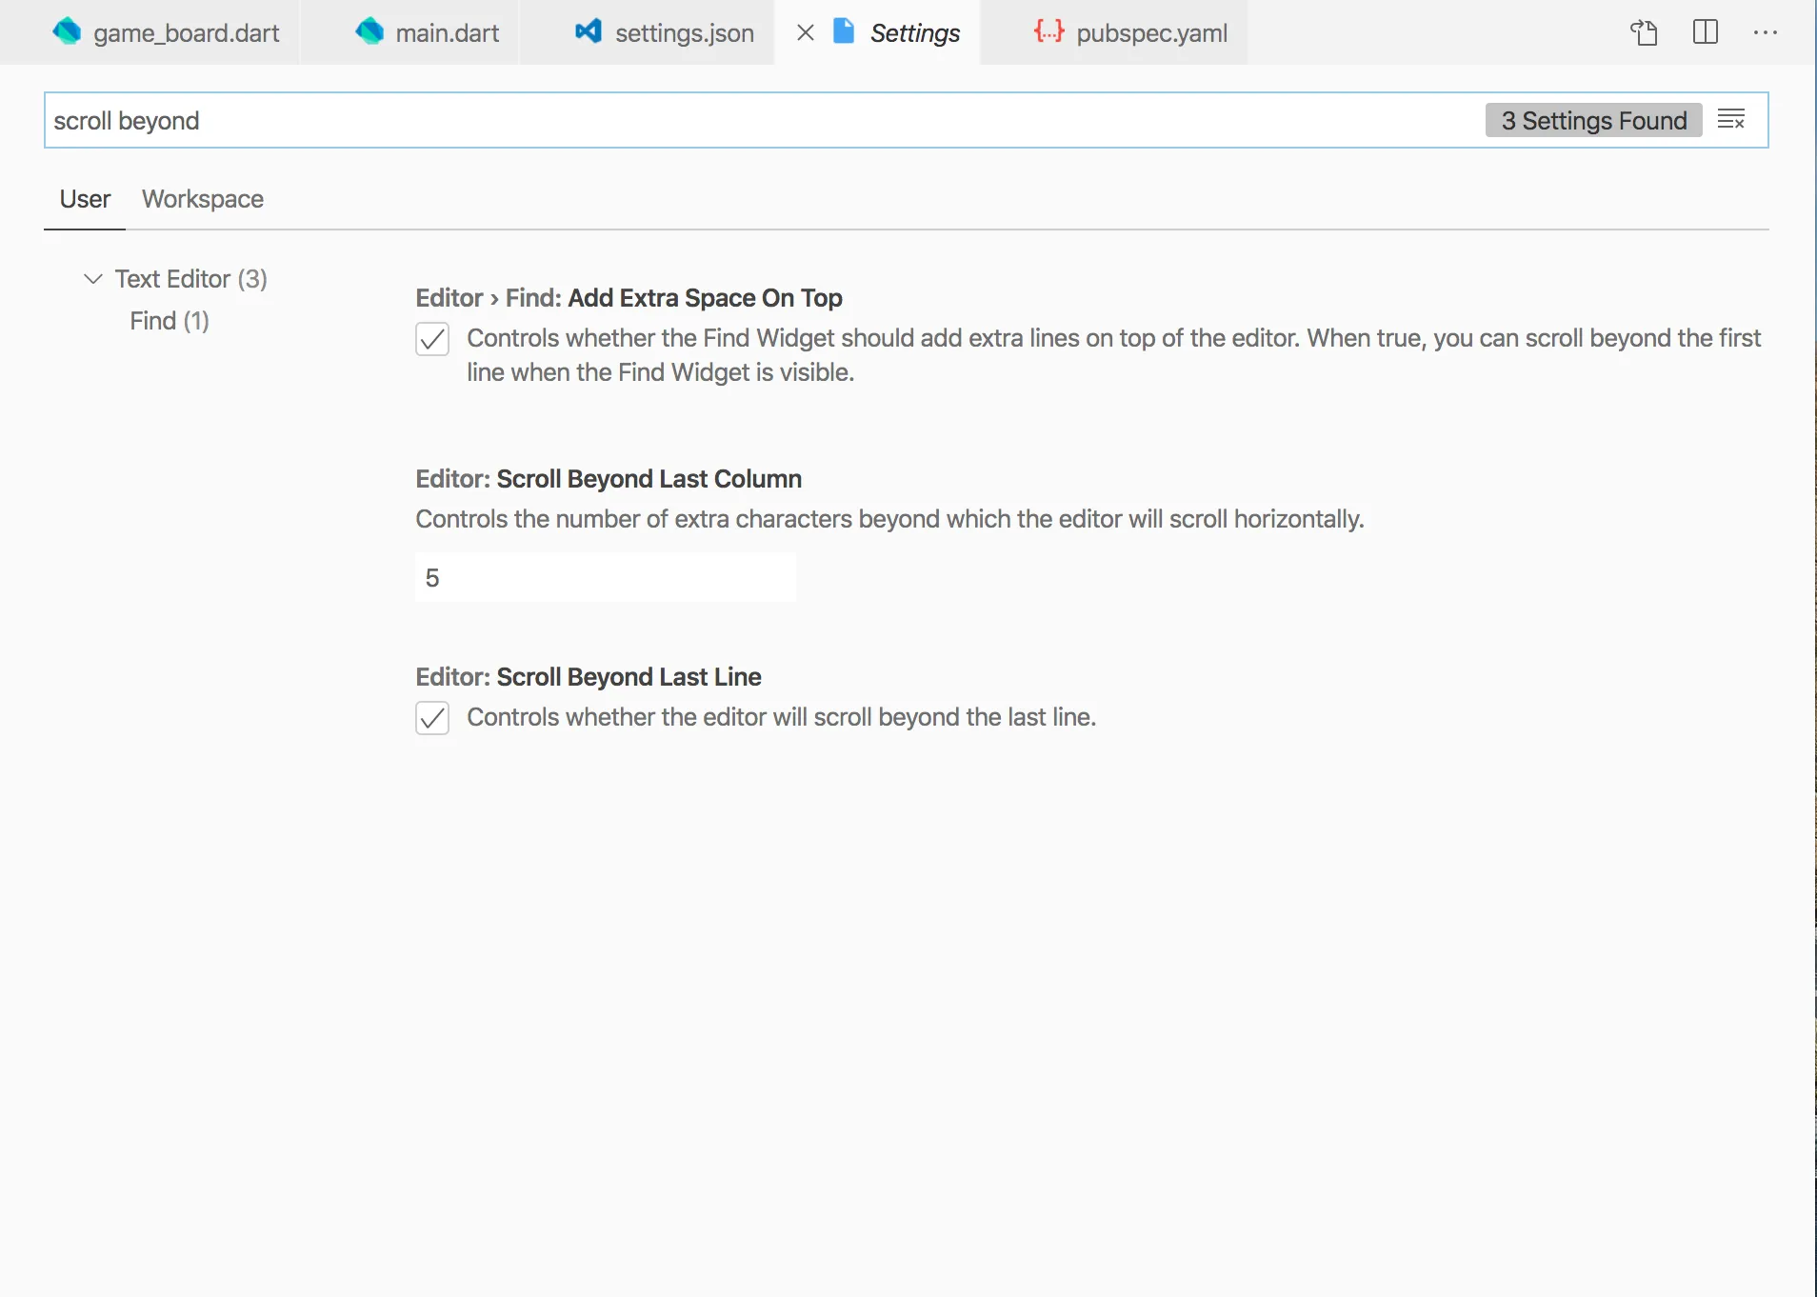The image size is (1817, 1297).
Task: Clear the settings search filter icon
Action: [1733, 119]
